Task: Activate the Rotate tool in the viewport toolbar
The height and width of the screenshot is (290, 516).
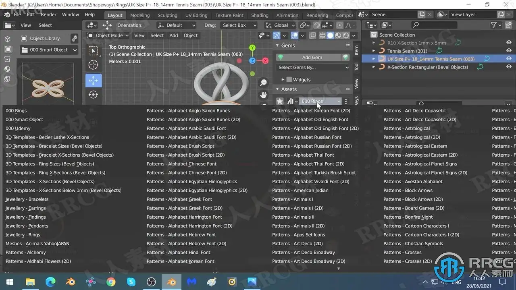Action: [x=93, y=95]
